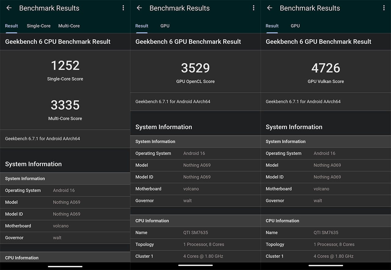
Task: Open the GPU tab on the OpenCL screen
Action: pos(165,26)
